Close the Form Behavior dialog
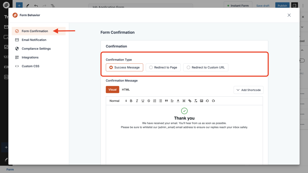This screenshot has height=173, width=308. pyautogui.click(x=289, y=15)
